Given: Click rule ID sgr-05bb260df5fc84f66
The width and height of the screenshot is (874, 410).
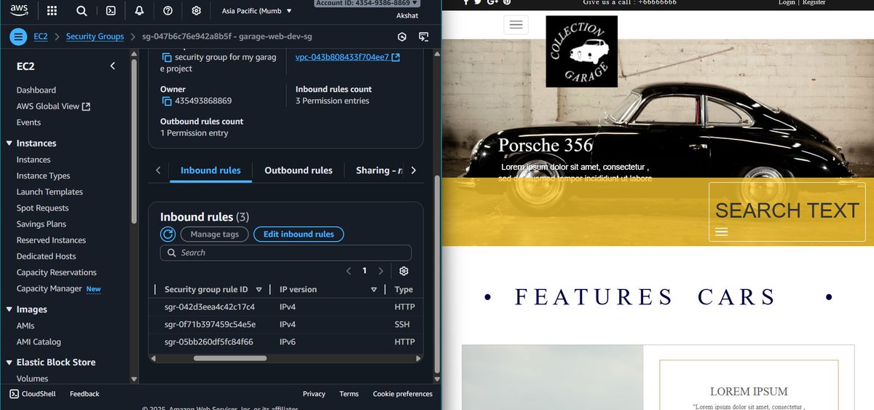Looking at the screenshot, I should (x=209, y=342).
